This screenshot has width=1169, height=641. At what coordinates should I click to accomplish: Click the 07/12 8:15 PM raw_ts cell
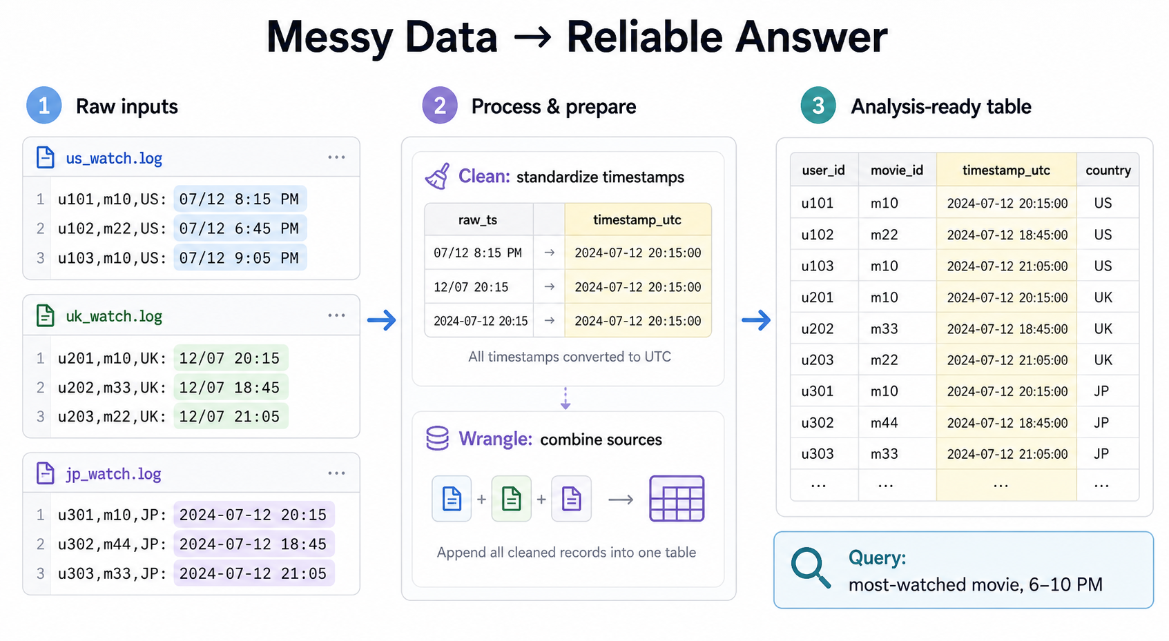point(478,253)
